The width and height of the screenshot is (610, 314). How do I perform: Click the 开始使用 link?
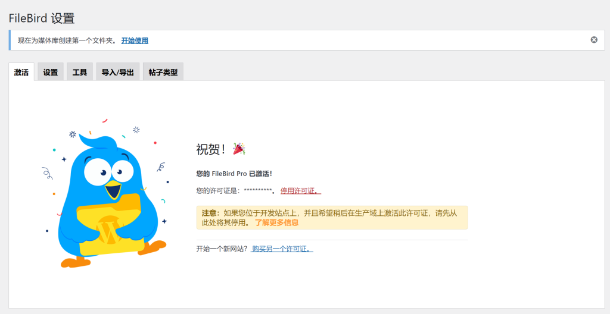[x=135, y=40]
